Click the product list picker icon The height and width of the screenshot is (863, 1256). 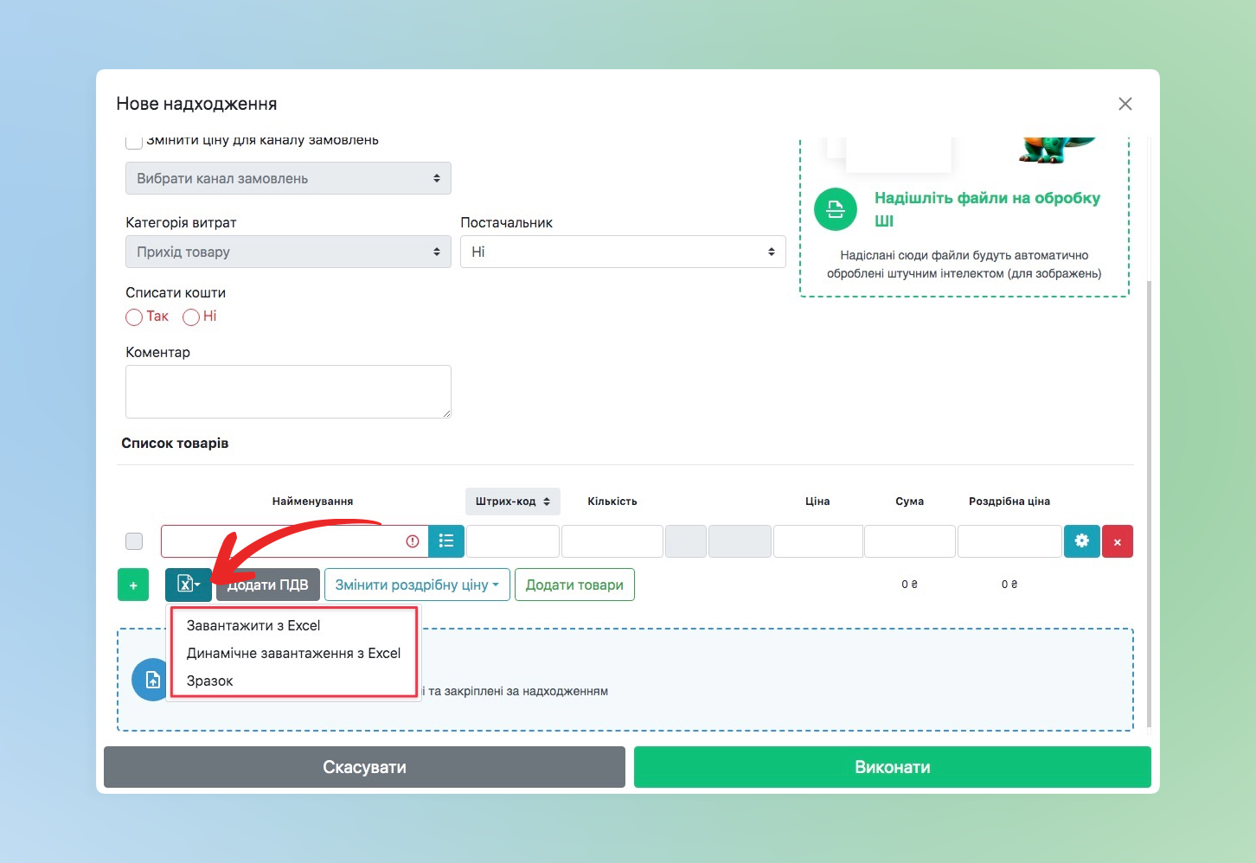pos(446,541)
